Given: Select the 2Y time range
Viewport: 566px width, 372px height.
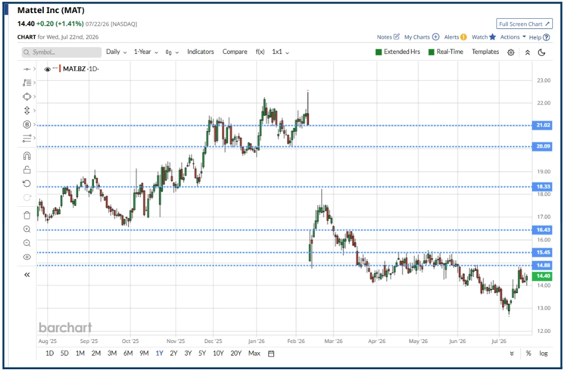Looking at the screenshot, I should point(174,354).
